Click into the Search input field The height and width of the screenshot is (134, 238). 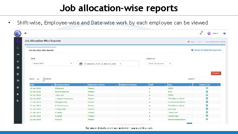208,79
